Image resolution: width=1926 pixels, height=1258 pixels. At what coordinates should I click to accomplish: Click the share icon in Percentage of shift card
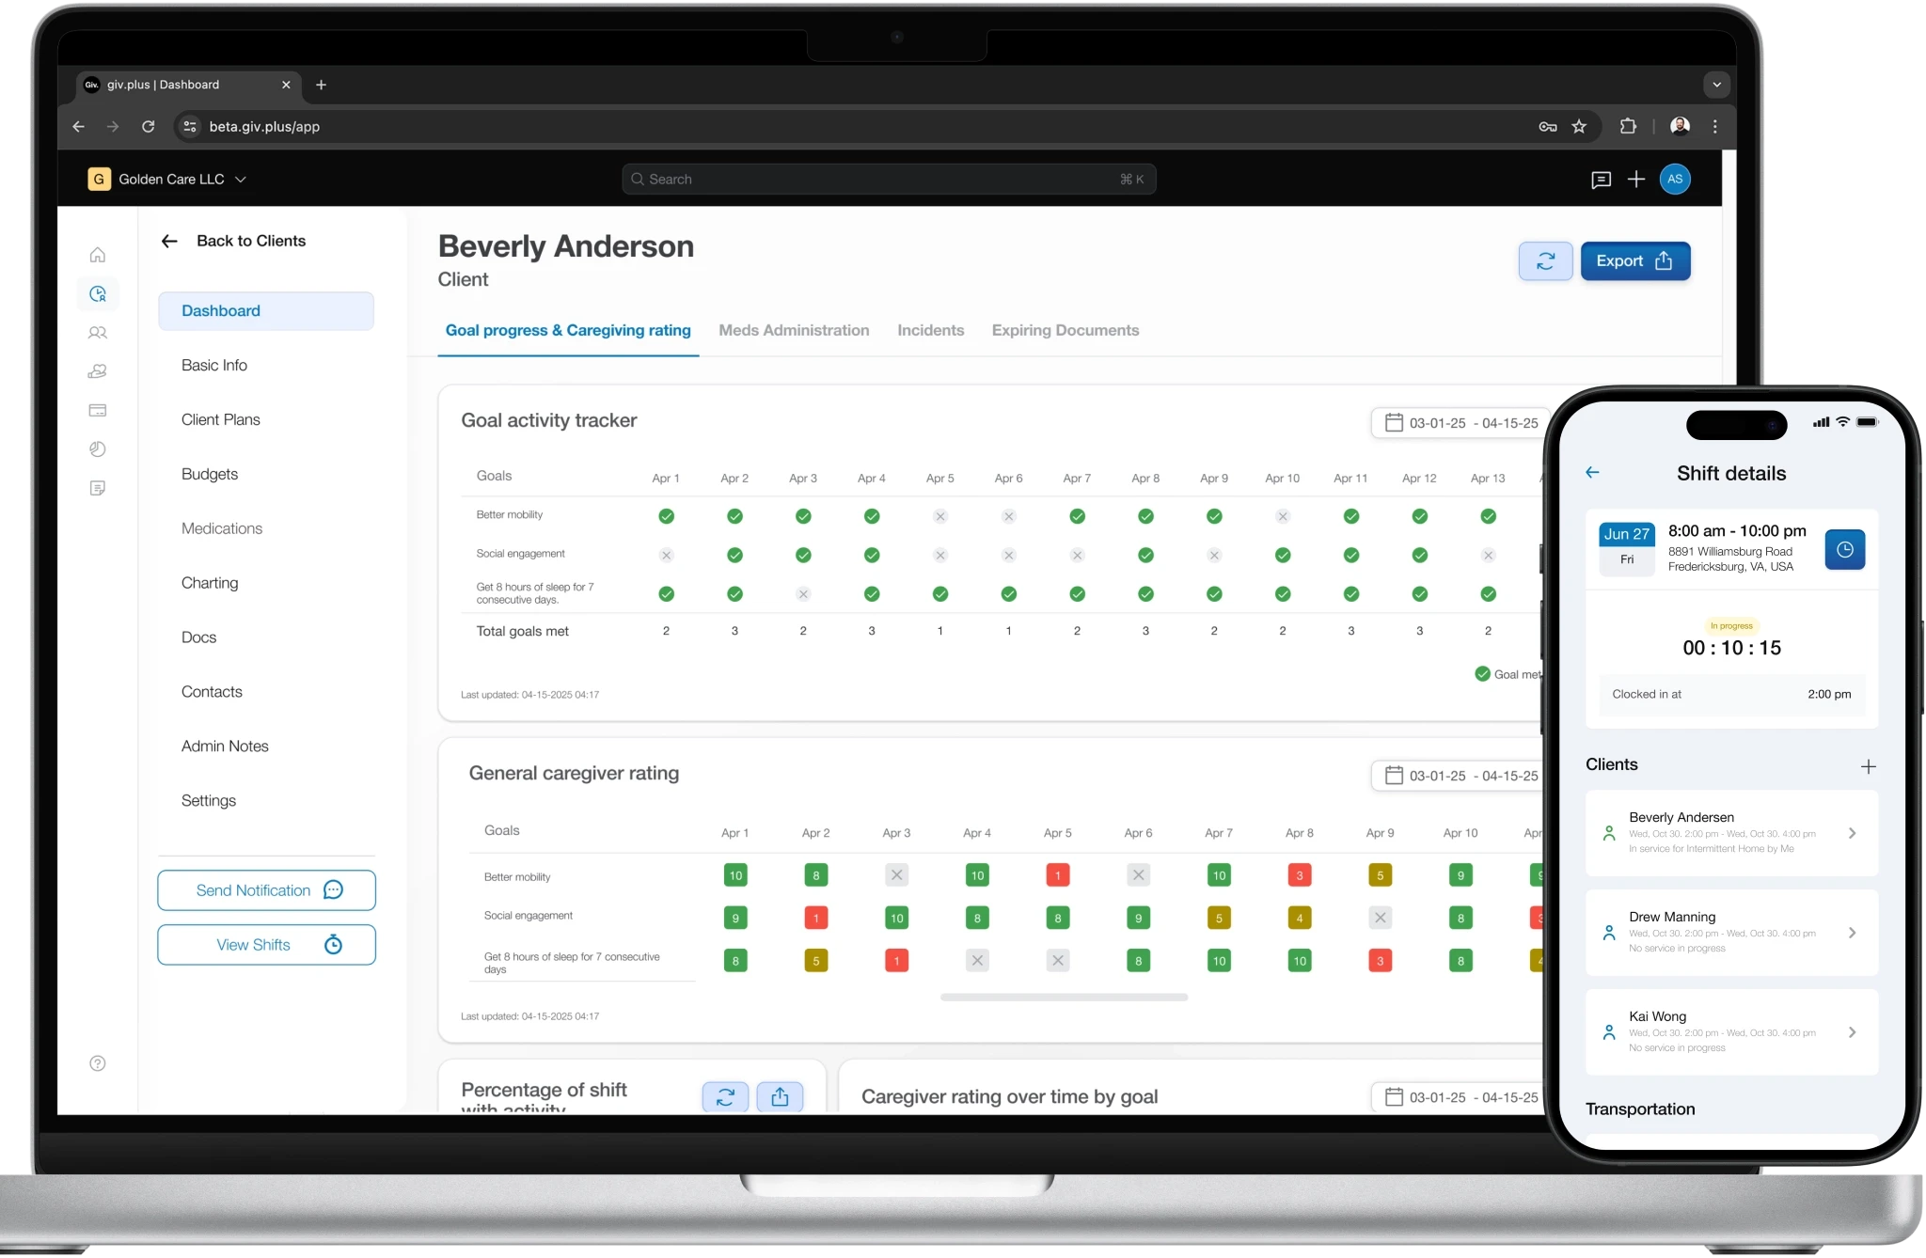[780, 1096]
